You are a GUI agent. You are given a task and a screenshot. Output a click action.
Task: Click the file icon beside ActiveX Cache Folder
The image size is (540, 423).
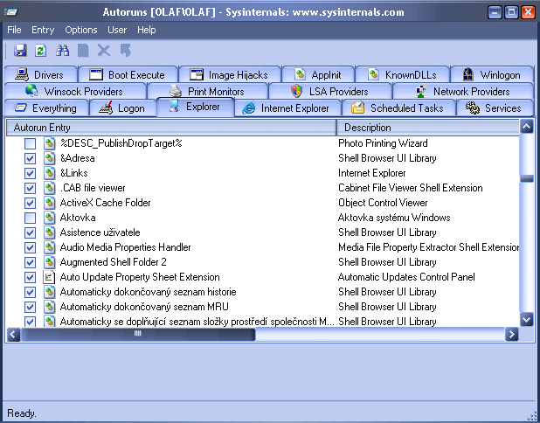(x=49, y=203)
